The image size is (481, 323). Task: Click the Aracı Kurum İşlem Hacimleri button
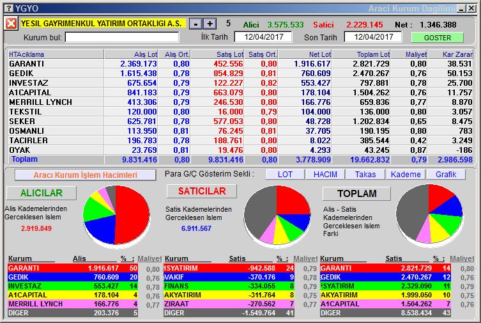tap(85, 175)
